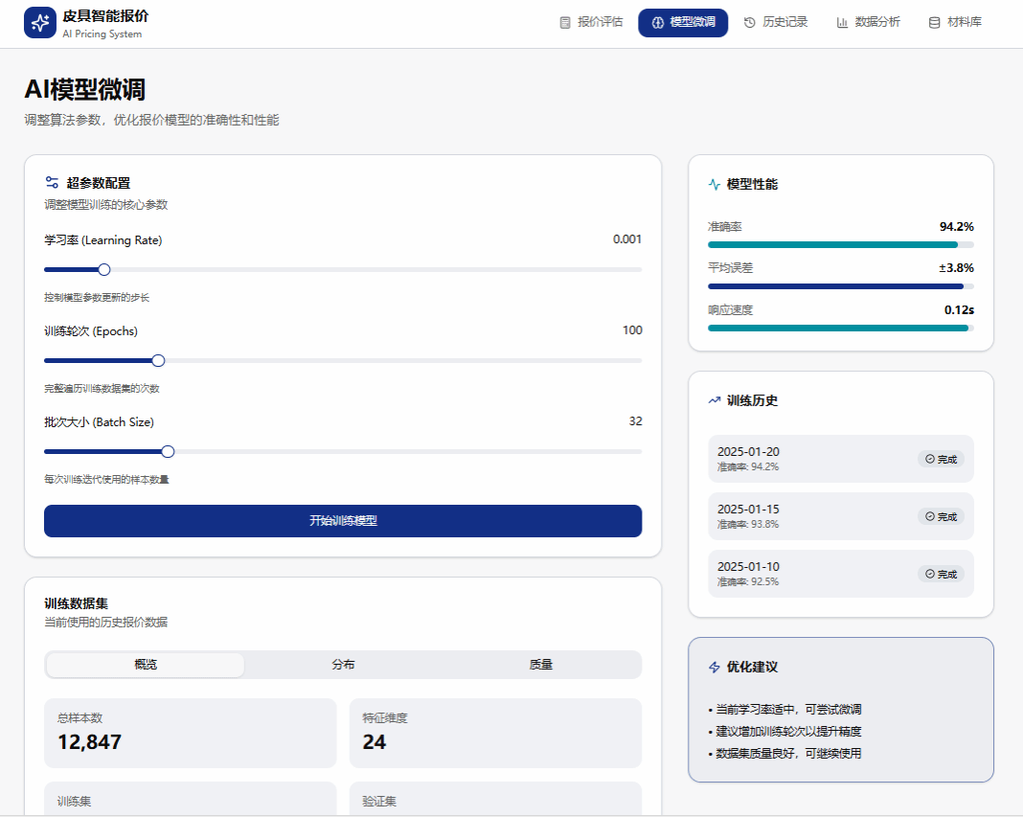The height and width of the screenshot is (817, 1023).
Task: Click the brain icon in 模型微调 tab
Action: 658,22
